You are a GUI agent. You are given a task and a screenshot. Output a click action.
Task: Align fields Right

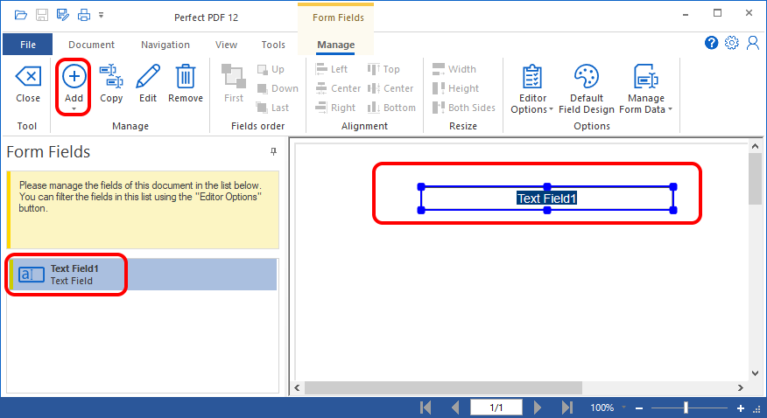[335, 108]
